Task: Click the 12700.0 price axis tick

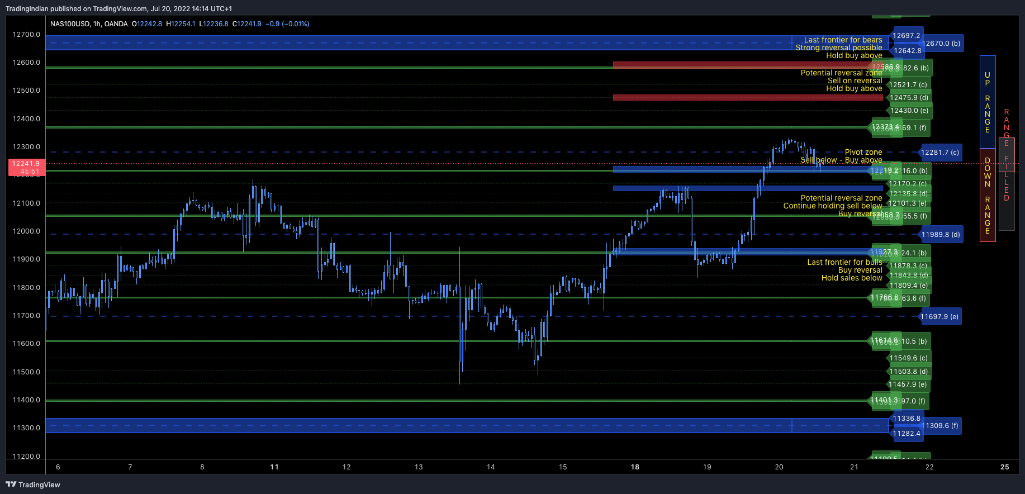Action: pos(26,34)
